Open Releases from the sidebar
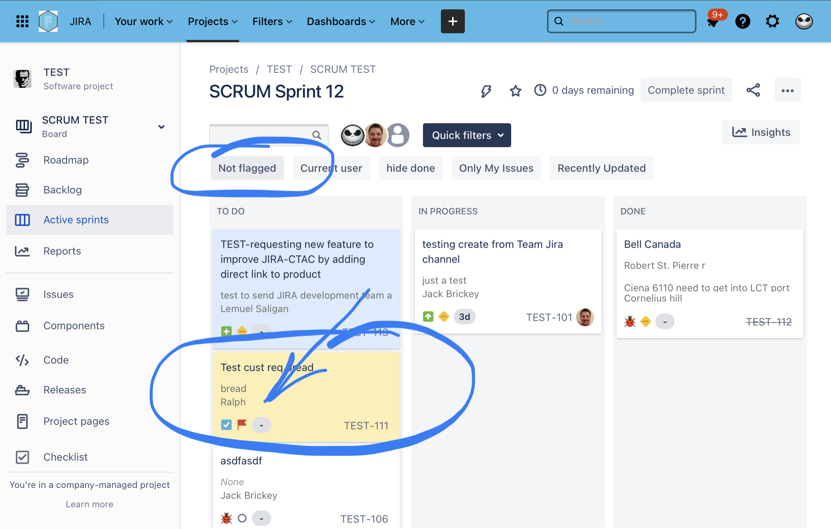This screenshot has height=529, width=831. tap(64, 390)
